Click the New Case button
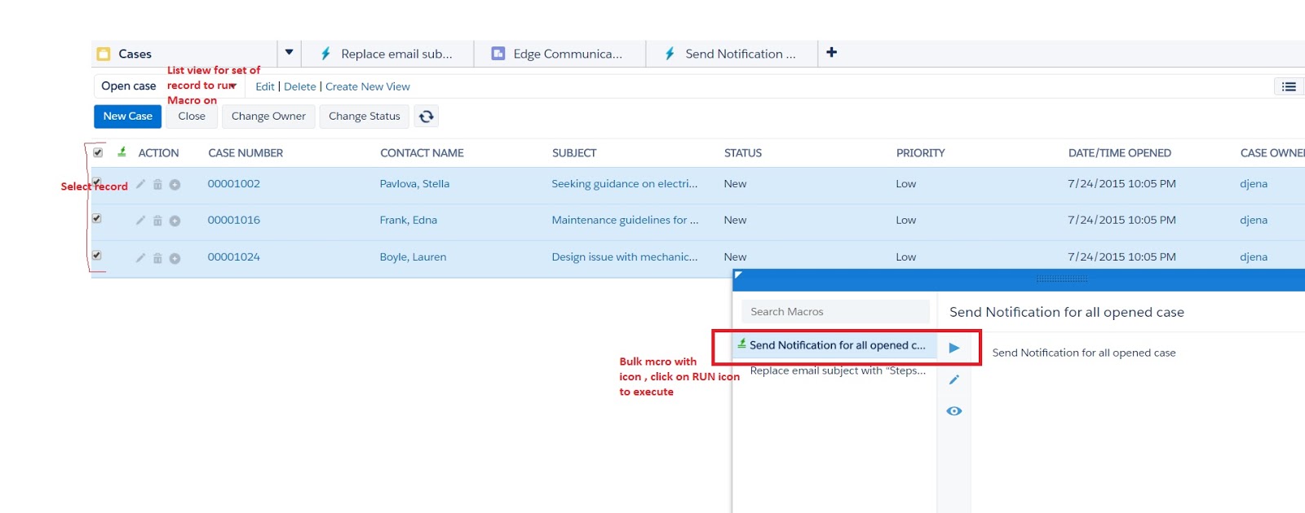 click(x=127, y=116)
